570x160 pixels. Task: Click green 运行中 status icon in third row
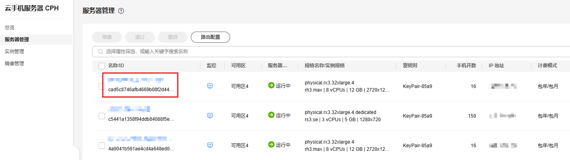click(271, 145)
